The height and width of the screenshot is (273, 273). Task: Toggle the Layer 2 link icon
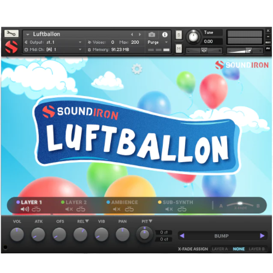(81, 209)
